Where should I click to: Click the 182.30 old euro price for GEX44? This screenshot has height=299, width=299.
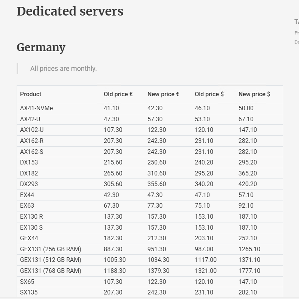pos(113,238)
